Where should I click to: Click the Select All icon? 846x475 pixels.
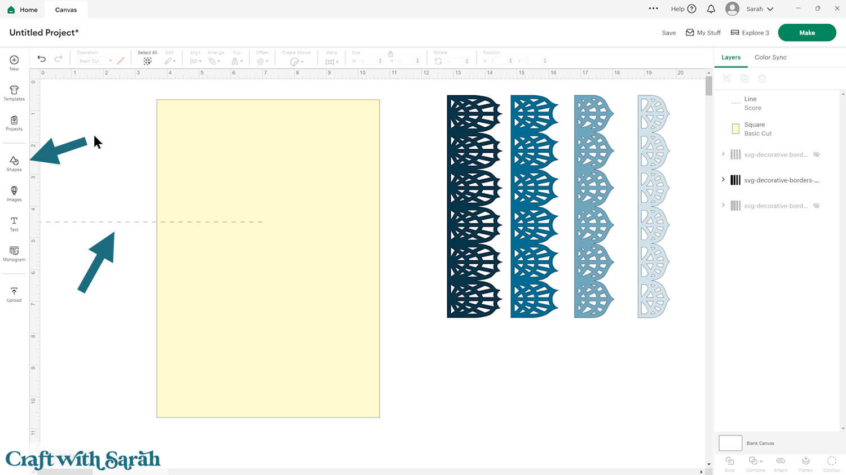point(147,61)
